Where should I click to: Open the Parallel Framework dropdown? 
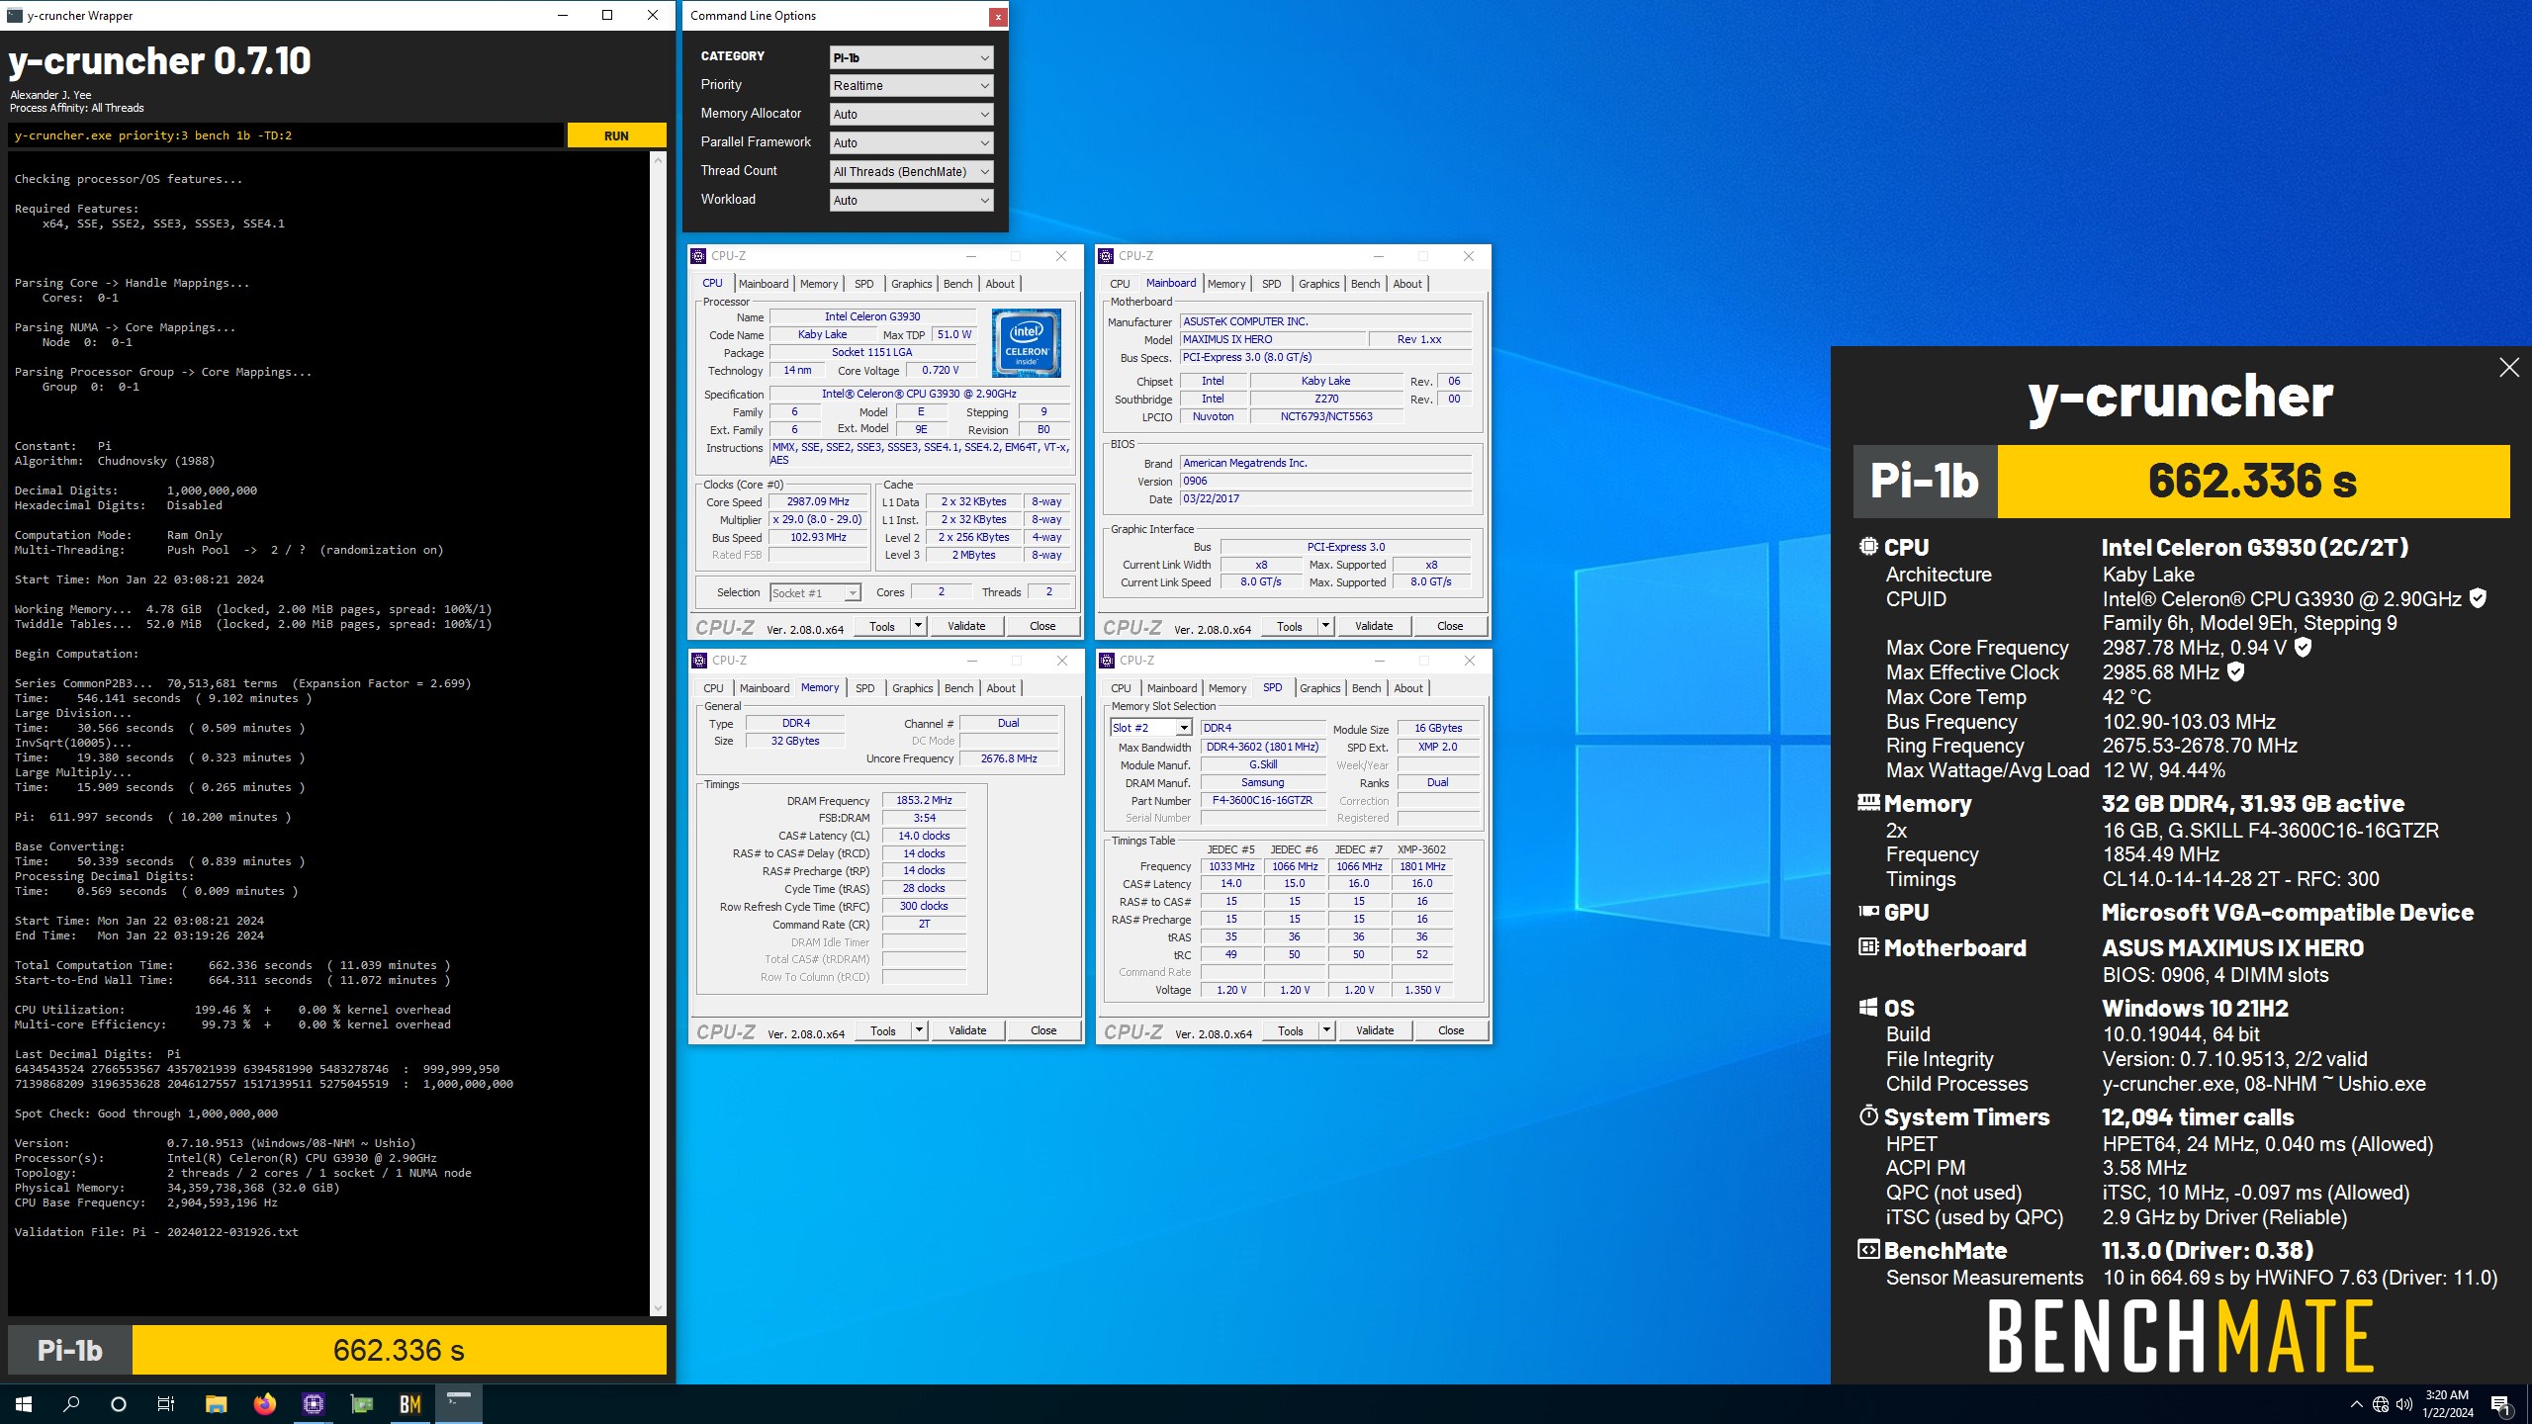pos(911,143)
